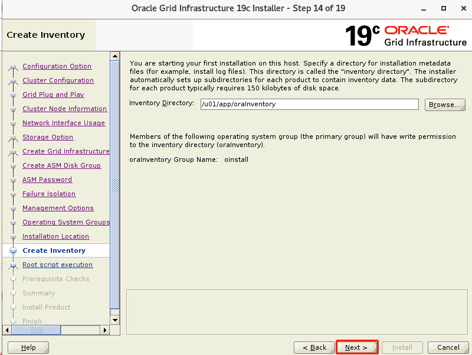
Task: Go to Storage Option step
Action: (48, 137)
